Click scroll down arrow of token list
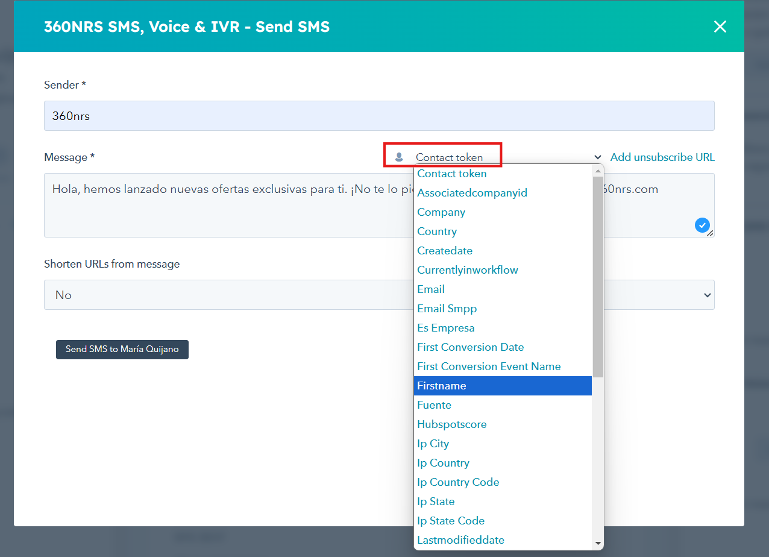 coord(598,543)
